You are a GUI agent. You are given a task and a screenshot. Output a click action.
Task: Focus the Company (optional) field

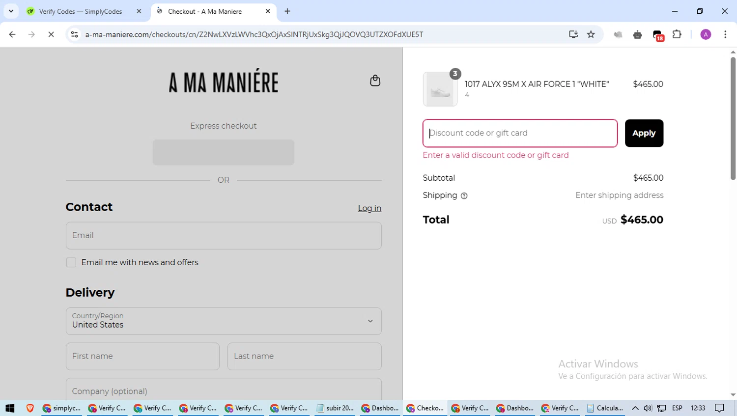click(224, 390)
